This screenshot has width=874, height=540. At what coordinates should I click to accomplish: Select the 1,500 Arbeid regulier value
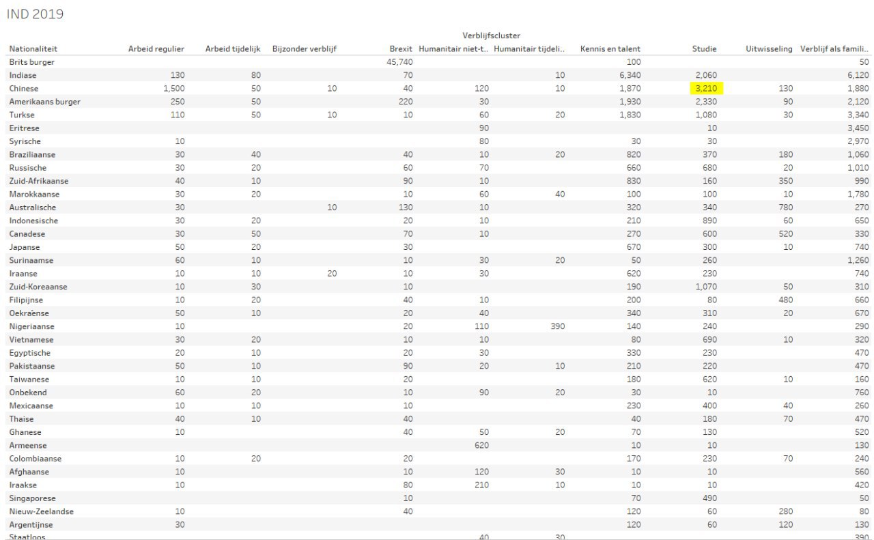coord(173,89)
